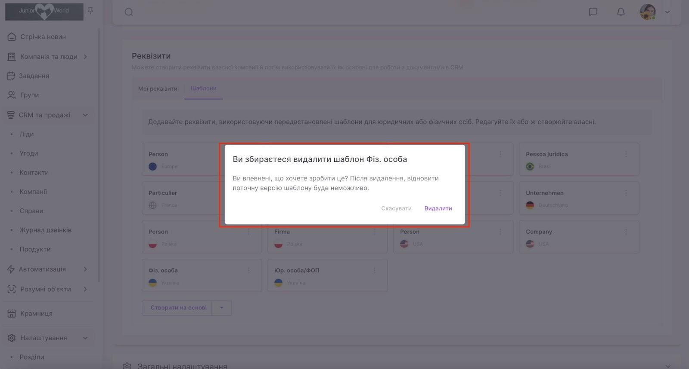This screenshot has width=689, height=369.
Task: Open options menu for Person Polska template
Action: click(x=249, y=232)
